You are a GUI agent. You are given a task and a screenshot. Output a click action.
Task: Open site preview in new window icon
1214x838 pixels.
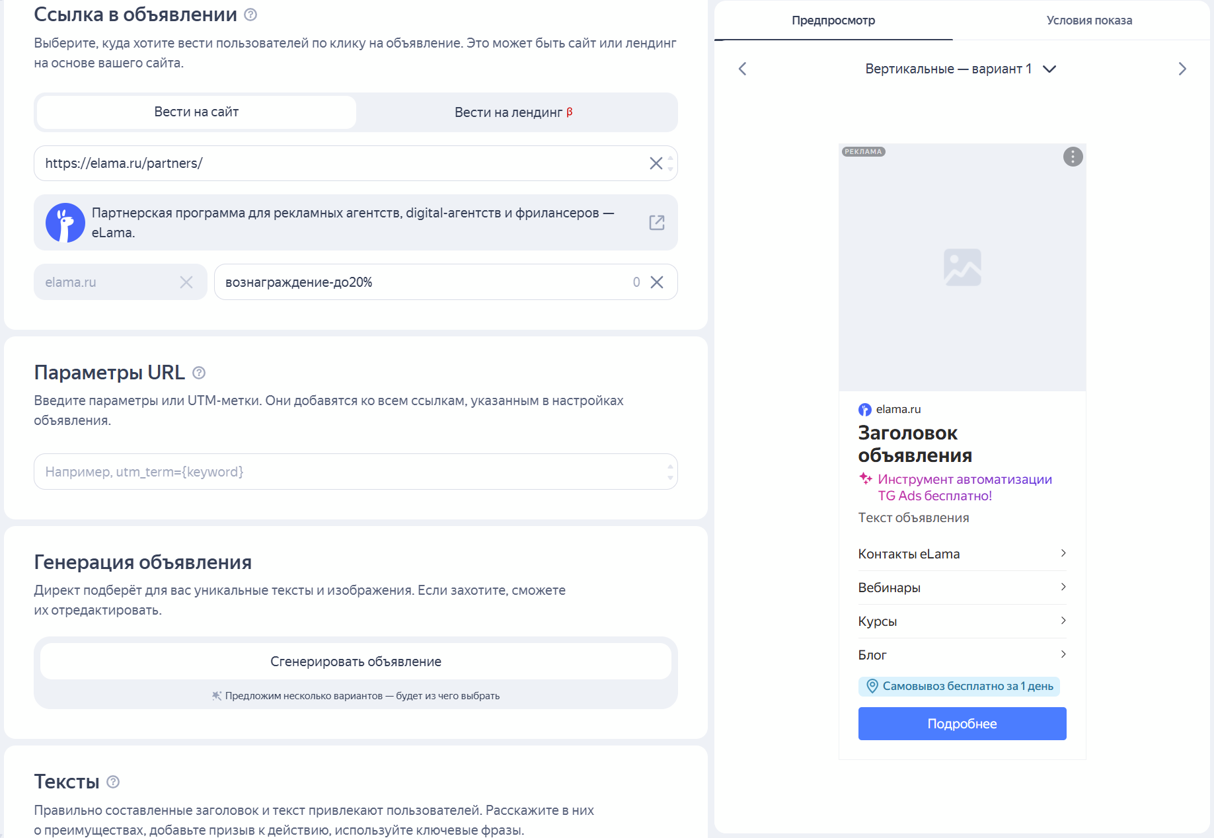[656, 223]
